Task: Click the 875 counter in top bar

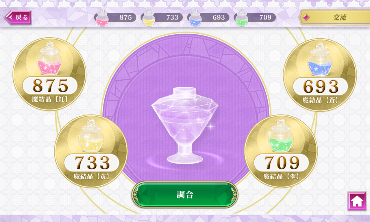Action: tap(126, 18)
